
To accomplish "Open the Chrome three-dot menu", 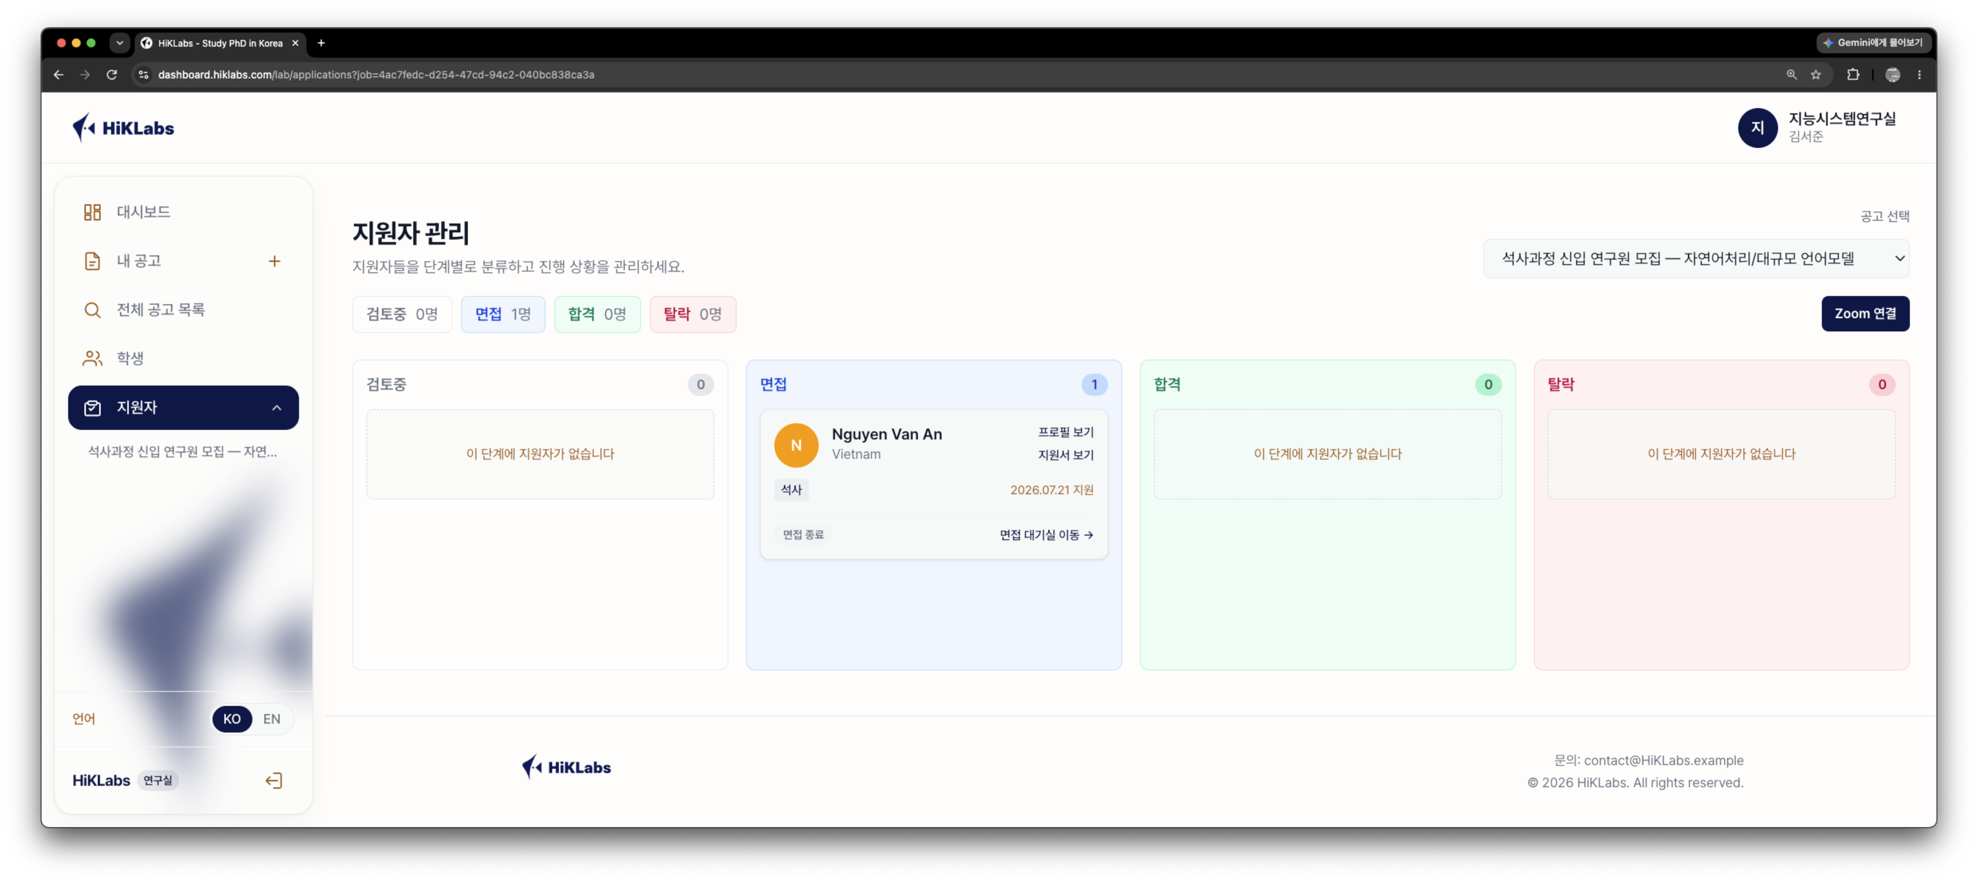I will coord(1919,74).
